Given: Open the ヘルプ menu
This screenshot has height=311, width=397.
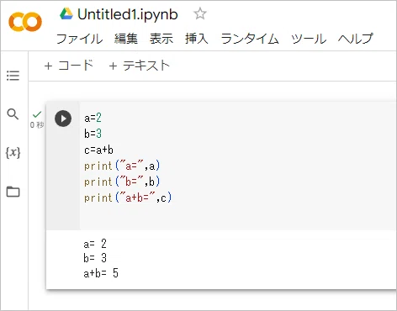Looking at the screenshot, I should [356, 39].
